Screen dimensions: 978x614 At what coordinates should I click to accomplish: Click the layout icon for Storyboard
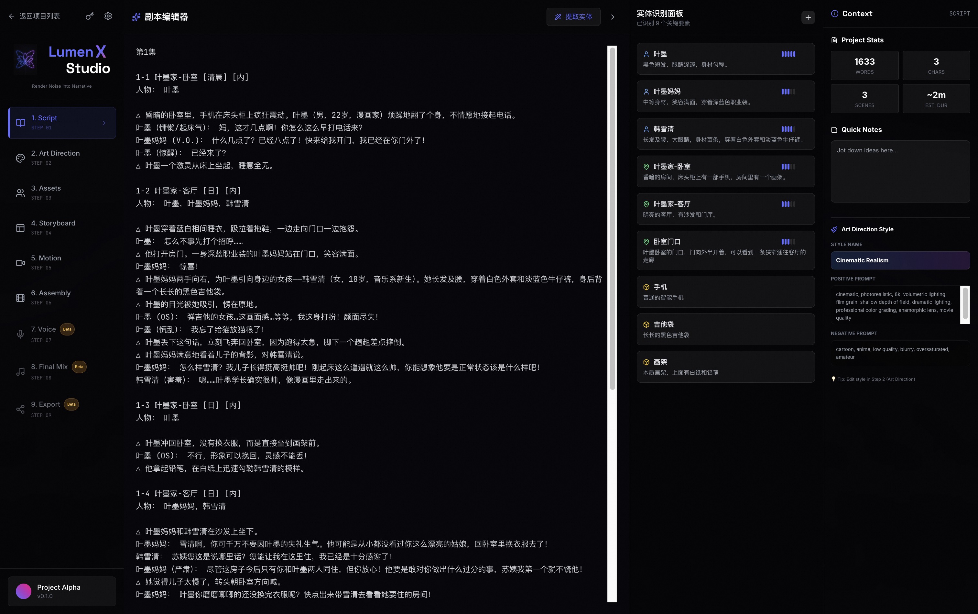20,228
